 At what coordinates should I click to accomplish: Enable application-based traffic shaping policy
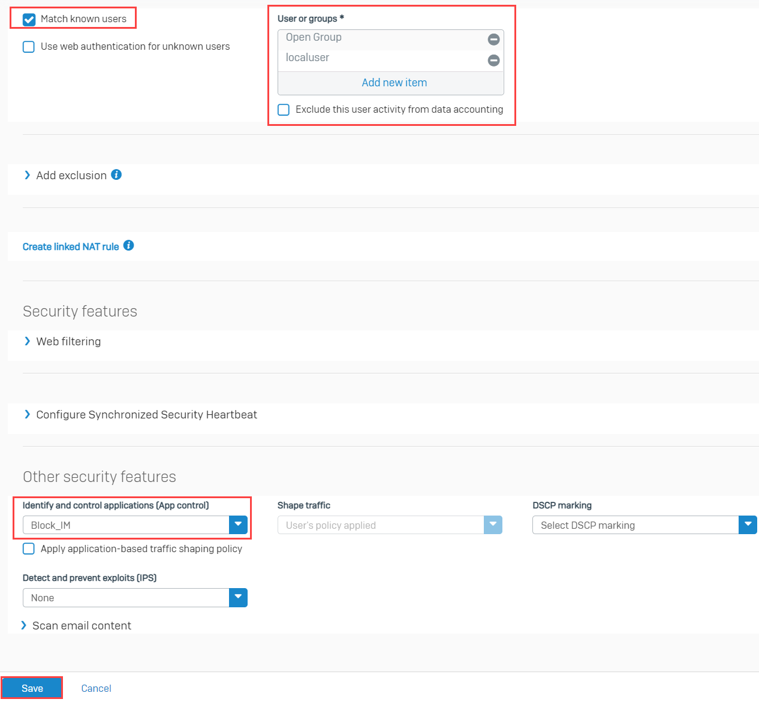(x=28, y=549)
